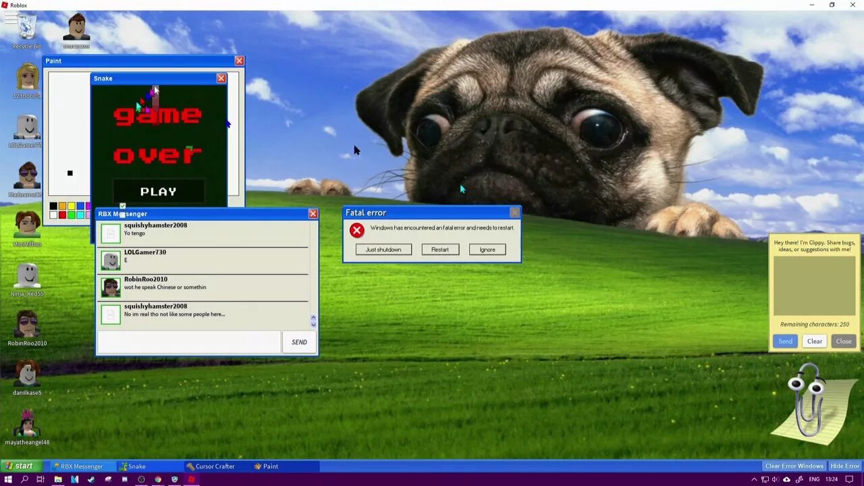The width and height of the screenshot is (864, 486).
Task: Open the notification center icon
Action: [850, 479]
